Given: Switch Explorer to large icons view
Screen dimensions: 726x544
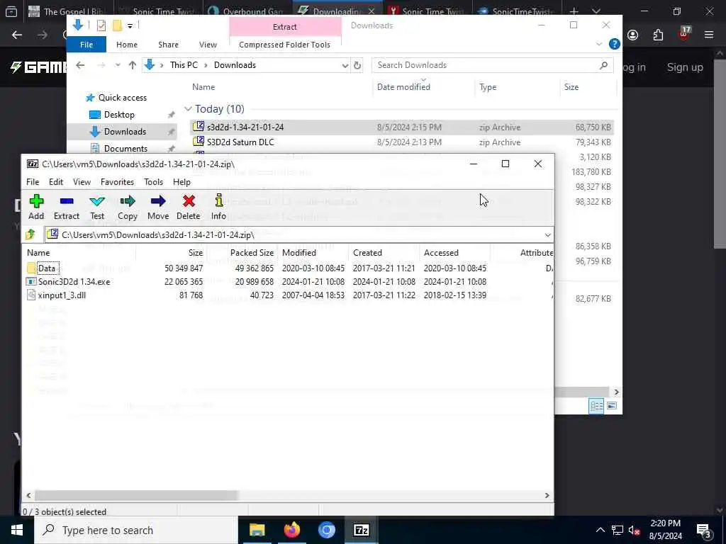Looking at the screenshot, I should (x=612, y=406).
